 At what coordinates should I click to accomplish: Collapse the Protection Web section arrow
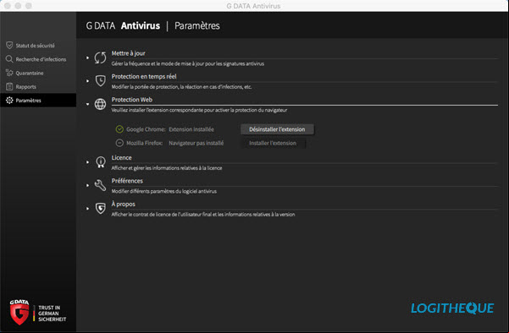click(87, 104)
